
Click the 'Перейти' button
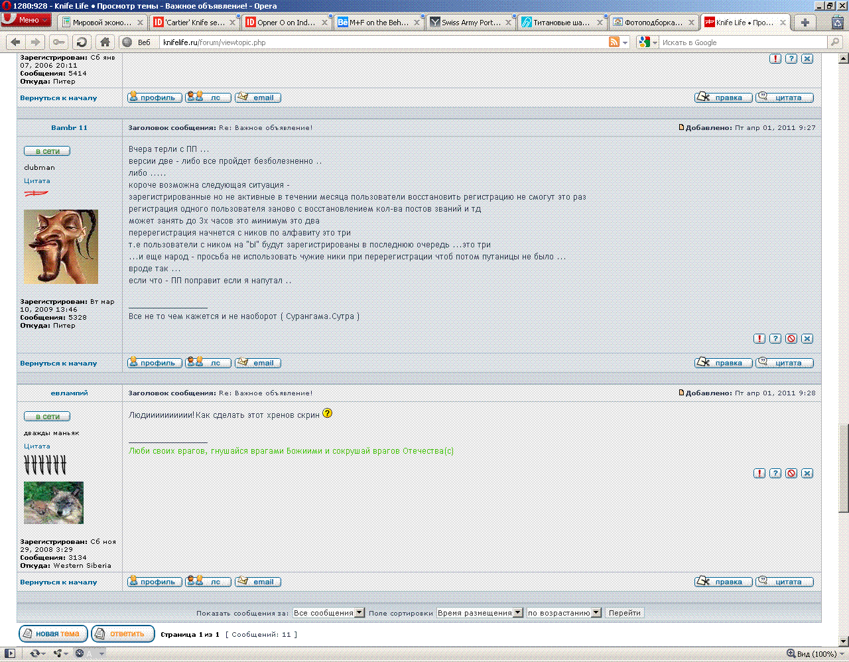pos(624,613)
